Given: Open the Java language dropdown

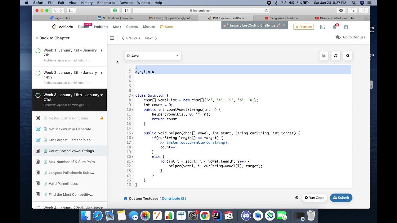Looking at the screenshot, I should click(x=153, y=56).
